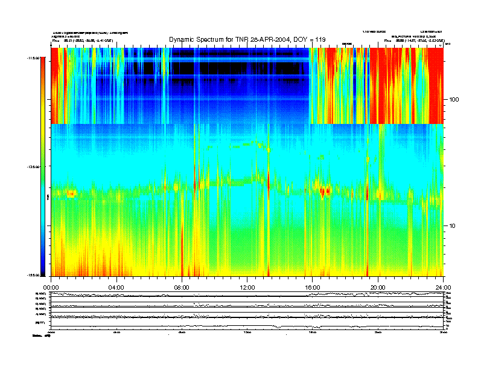
Task: Click the top-right Re= position text line
Action: pyautogui.click(x=414, y=41)
